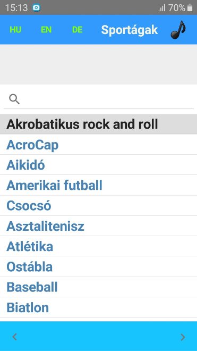Go to previous page with left chevron
The image size is (197, 351).
pyautogui.click(x=14, y=337)
